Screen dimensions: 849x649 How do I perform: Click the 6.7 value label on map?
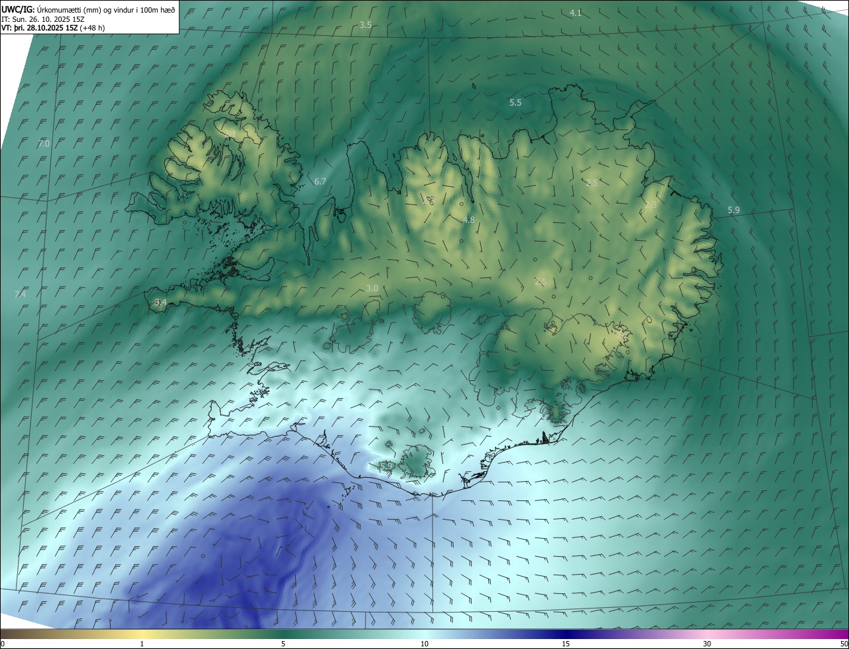point(320,181)
